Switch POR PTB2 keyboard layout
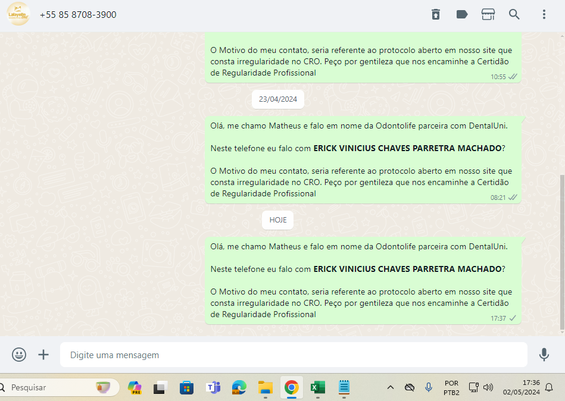 point(451,388)
